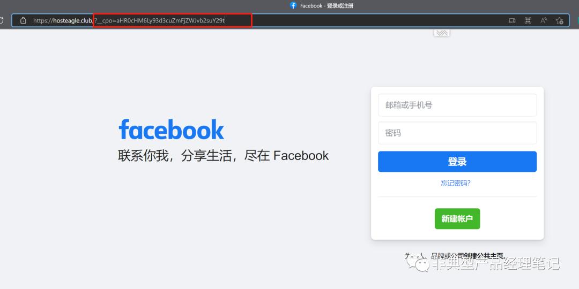Click the Facebook favicon in the title bar
579x289 pixels.
pos(293,5)
